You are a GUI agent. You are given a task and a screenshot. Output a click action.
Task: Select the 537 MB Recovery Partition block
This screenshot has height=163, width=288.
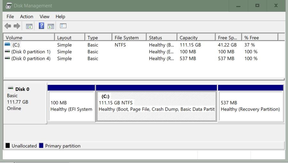pos(250,106)
